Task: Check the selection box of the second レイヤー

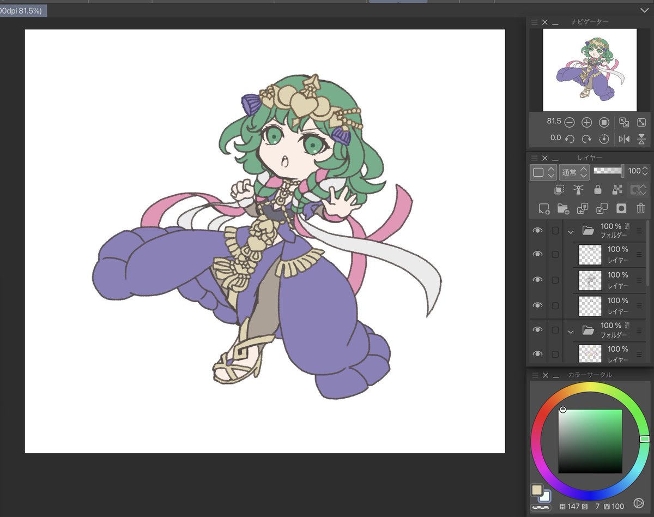Action: coord(555,280)
